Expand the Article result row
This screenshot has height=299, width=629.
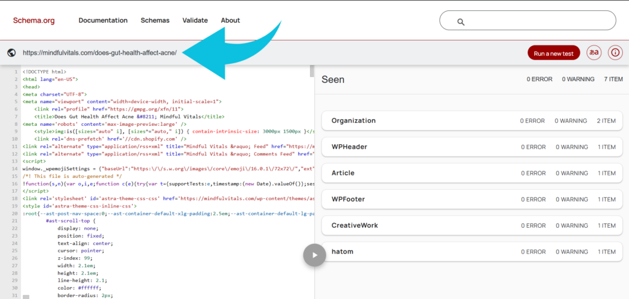click(x=472, y=173)
